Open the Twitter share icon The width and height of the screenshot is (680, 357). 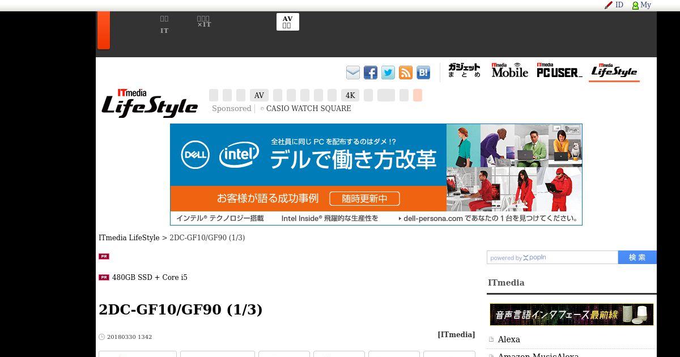click(x=388, y=73)
